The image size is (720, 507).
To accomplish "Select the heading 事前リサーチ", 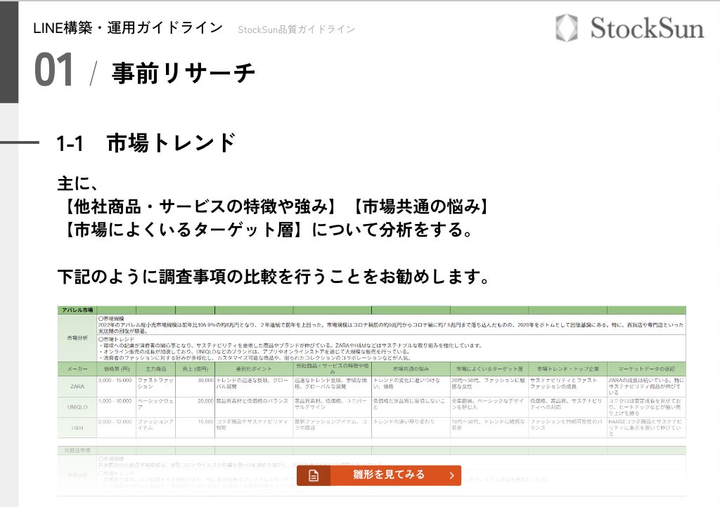I will click(184, 72).
